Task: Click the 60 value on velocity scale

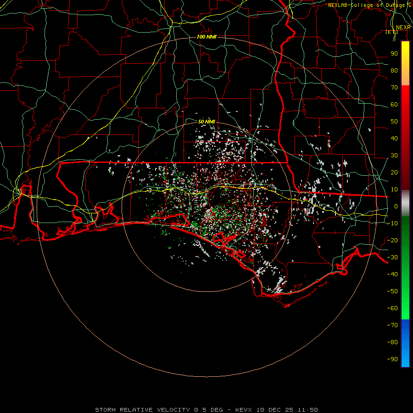Action: tap(394, 105)
